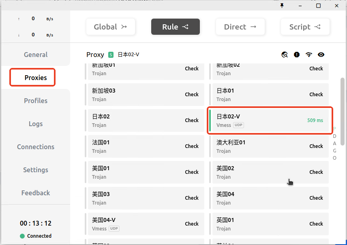Click the green S badge beside Proxy
The image size is (347, 245).
pyautogui.click(x=111, y=55)
